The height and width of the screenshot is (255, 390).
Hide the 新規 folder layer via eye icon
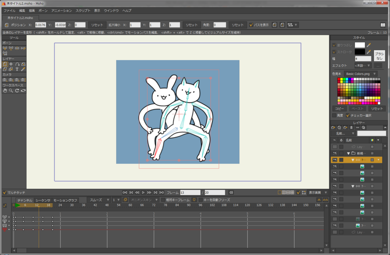(335, 153)
